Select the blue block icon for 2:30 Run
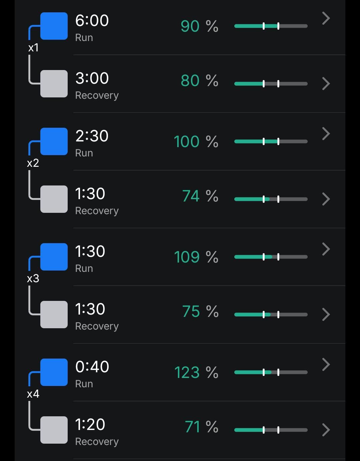360x461 pixels. coord(54,141)
